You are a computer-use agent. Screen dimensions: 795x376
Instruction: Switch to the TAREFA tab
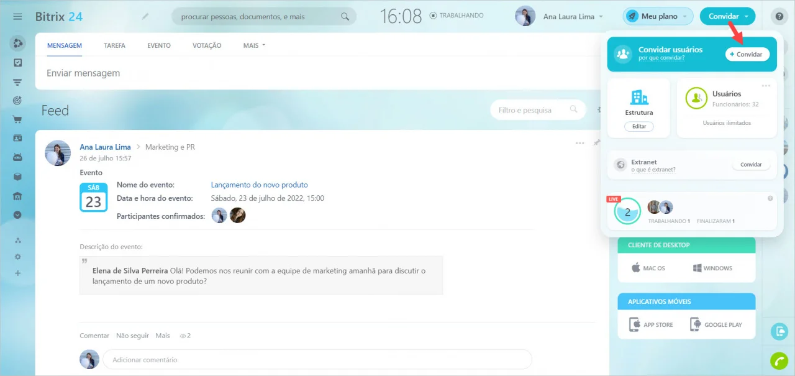114,45
